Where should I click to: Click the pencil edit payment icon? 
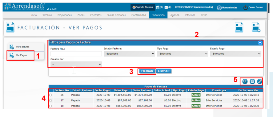click(x=259, y=81)
